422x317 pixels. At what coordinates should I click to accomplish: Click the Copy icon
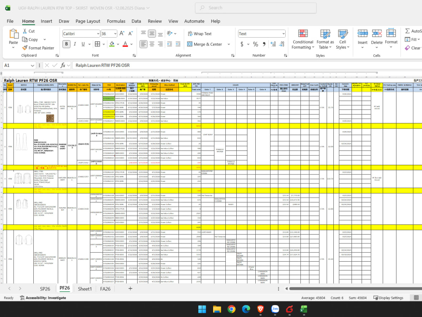coord(25,40)
